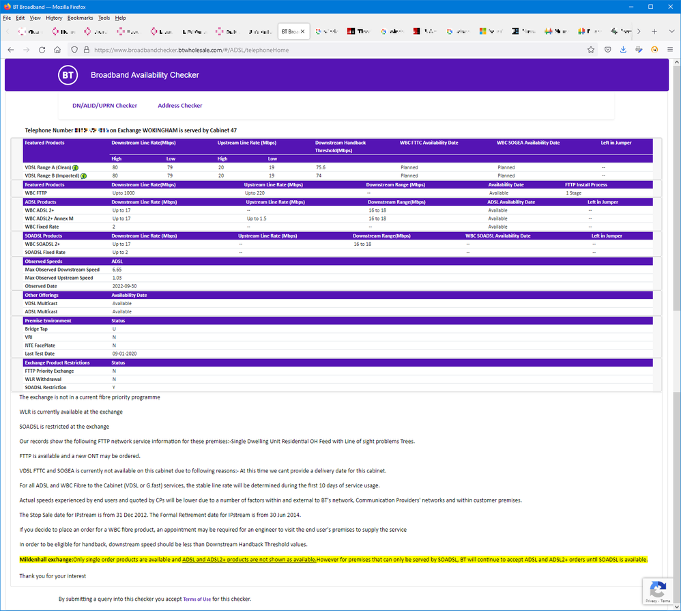Open Firefox application hamburger menu
Viewport: 681px width, 611px height.
click(670, 50)
